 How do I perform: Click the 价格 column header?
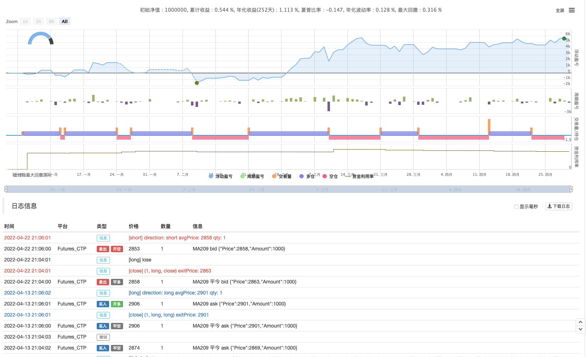(134, 226)
